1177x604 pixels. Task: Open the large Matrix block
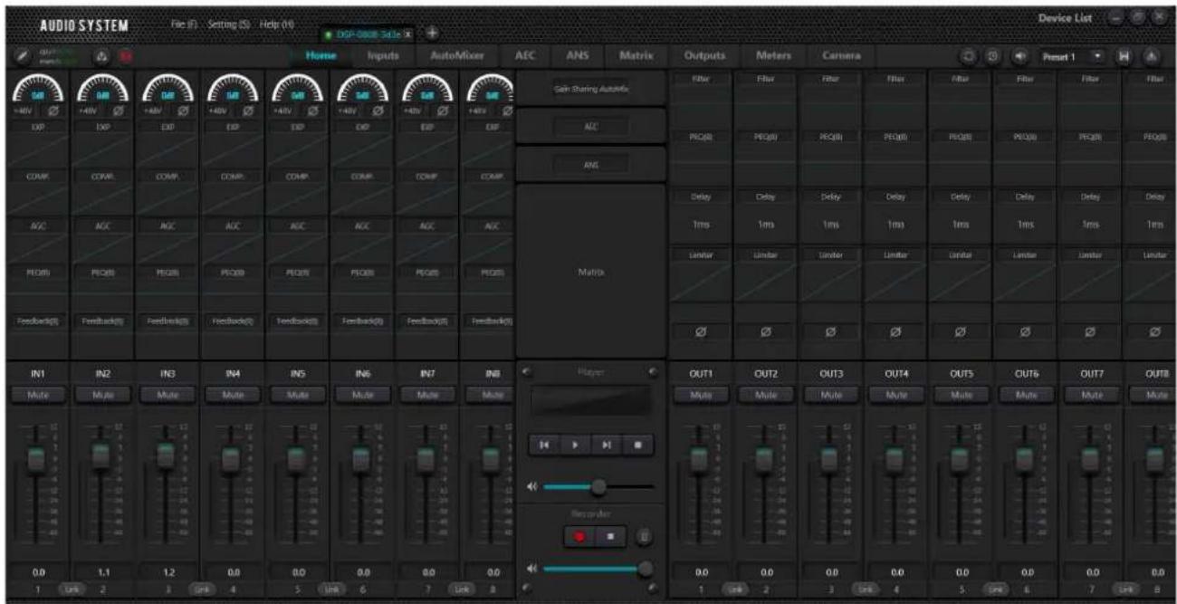[x=591, y=270]
